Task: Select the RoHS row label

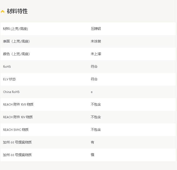Action: pyautogui.click(x=7, y=66)
